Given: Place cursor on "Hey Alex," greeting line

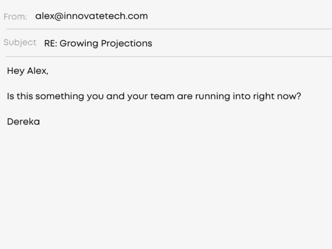Looking at the screenshot, I should point(28,71).
